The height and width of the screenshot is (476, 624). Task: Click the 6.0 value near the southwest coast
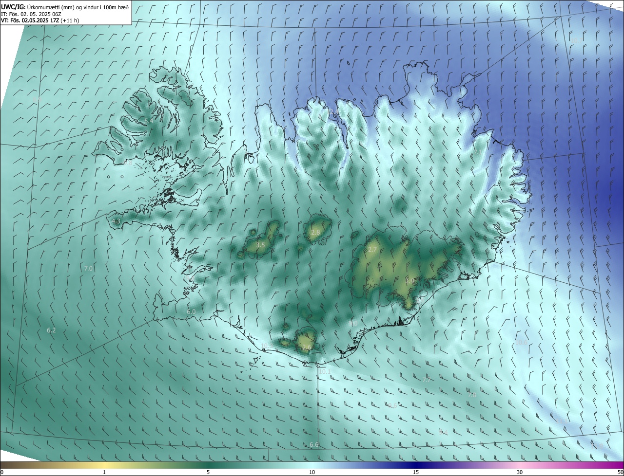191,311
